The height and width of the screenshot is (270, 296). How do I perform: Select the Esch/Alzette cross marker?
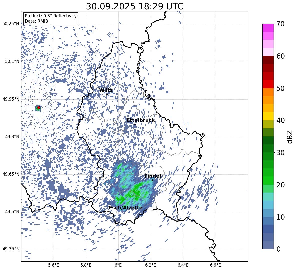(x=117, y=212)
